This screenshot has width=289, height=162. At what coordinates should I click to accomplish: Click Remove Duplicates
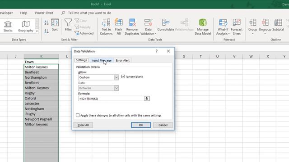coord(132,27)
